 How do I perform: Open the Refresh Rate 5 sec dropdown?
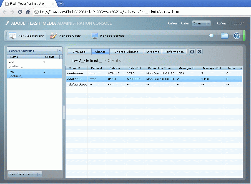(x=201, y=23)
